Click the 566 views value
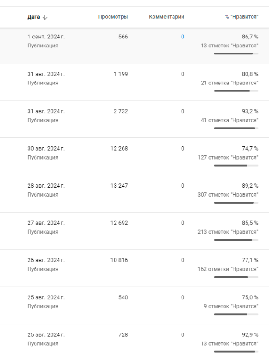 [123, 37]
